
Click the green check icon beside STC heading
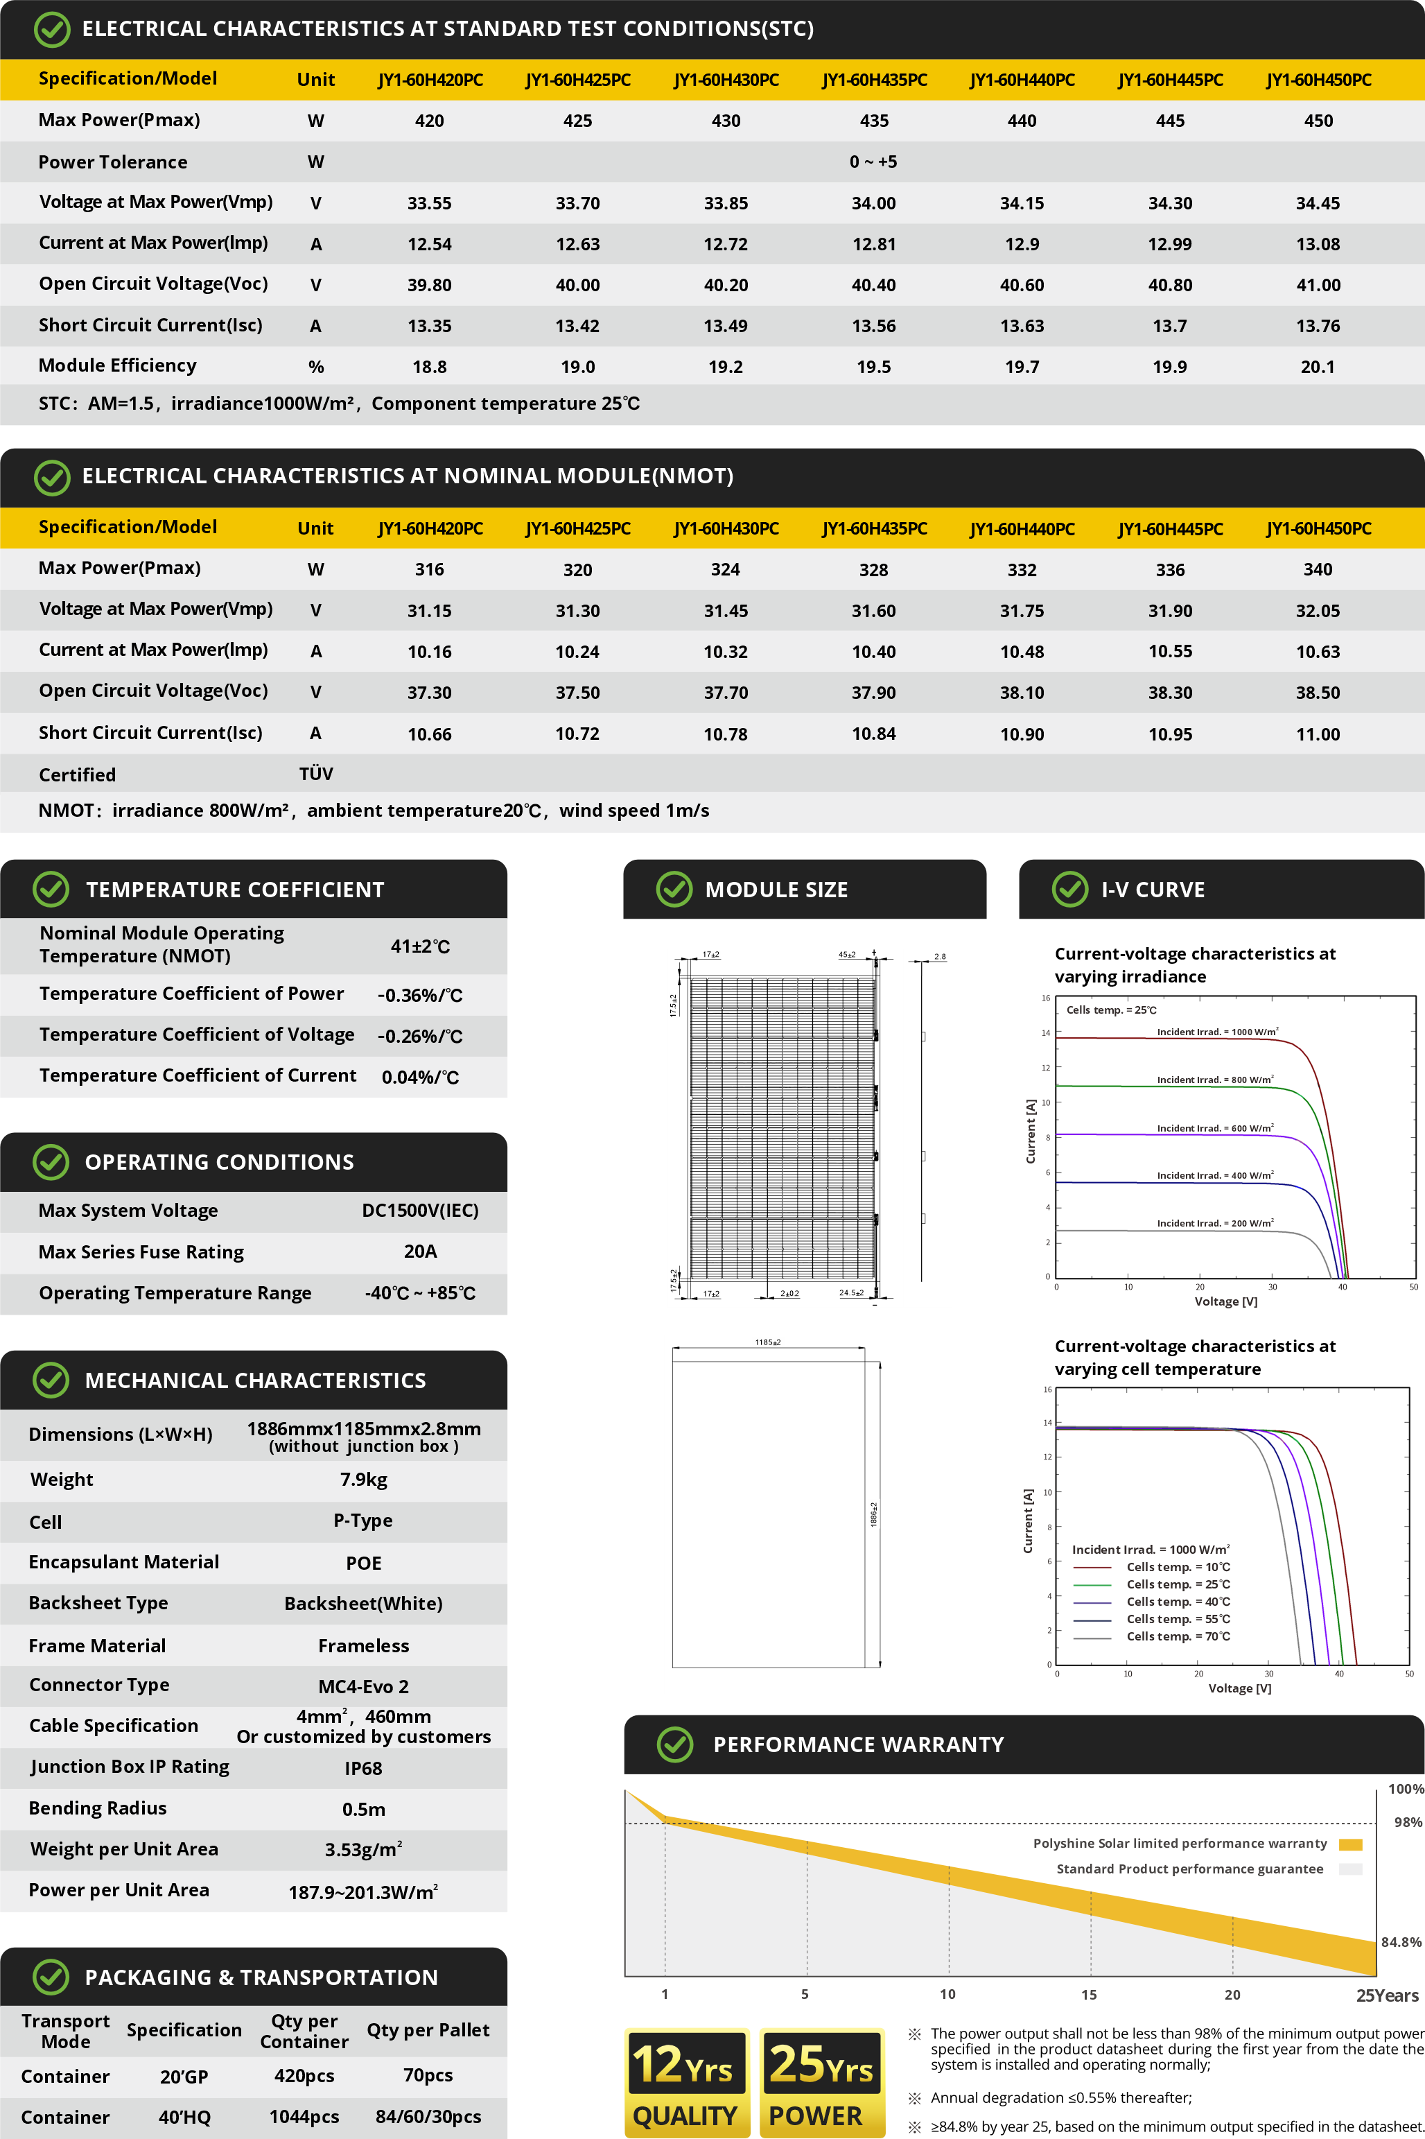52,29
